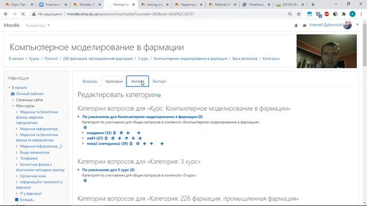Click the browser zoom magnifier icon
The width and height of the screenshot is (367, 206).
(290, 14)
